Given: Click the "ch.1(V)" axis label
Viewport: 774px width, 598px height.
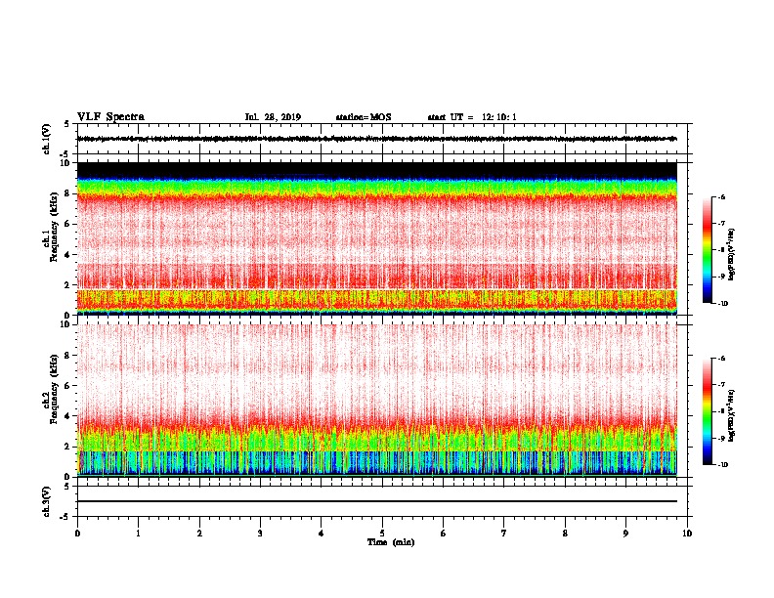Looking at the screenshot, I should click(46, 139).
